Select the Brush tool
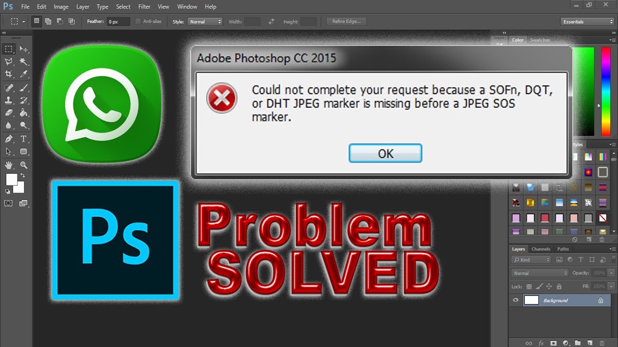 tap(23, 88)
